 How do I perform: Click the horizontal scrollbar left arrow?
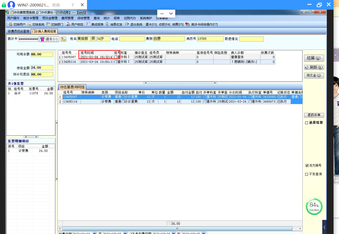tap(60, 229)
